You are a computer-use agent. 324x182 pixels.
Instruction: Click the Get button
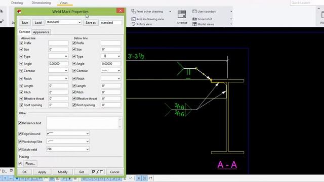(x=82, y=172)
